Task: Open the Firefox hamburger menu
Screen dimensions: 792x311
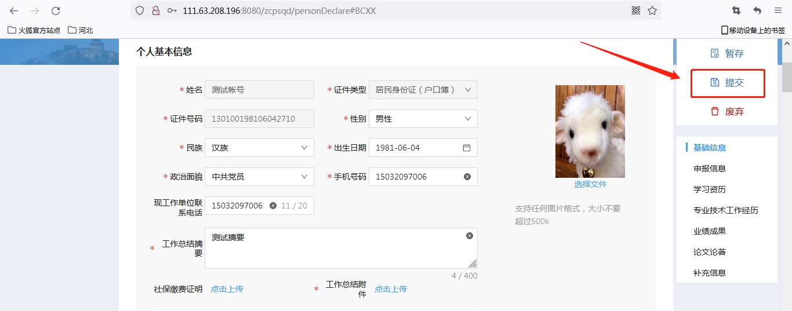Action: tap(778, 10)
